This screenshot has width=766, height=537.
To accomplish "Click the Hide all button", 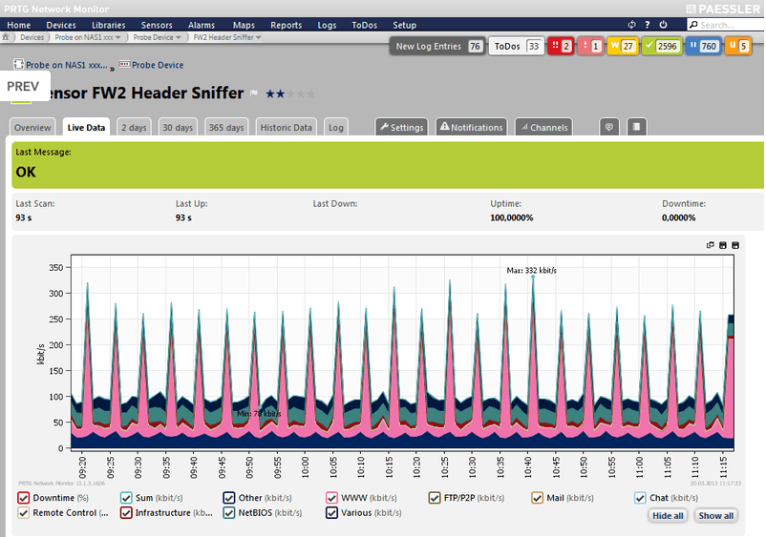I will 668,516.
